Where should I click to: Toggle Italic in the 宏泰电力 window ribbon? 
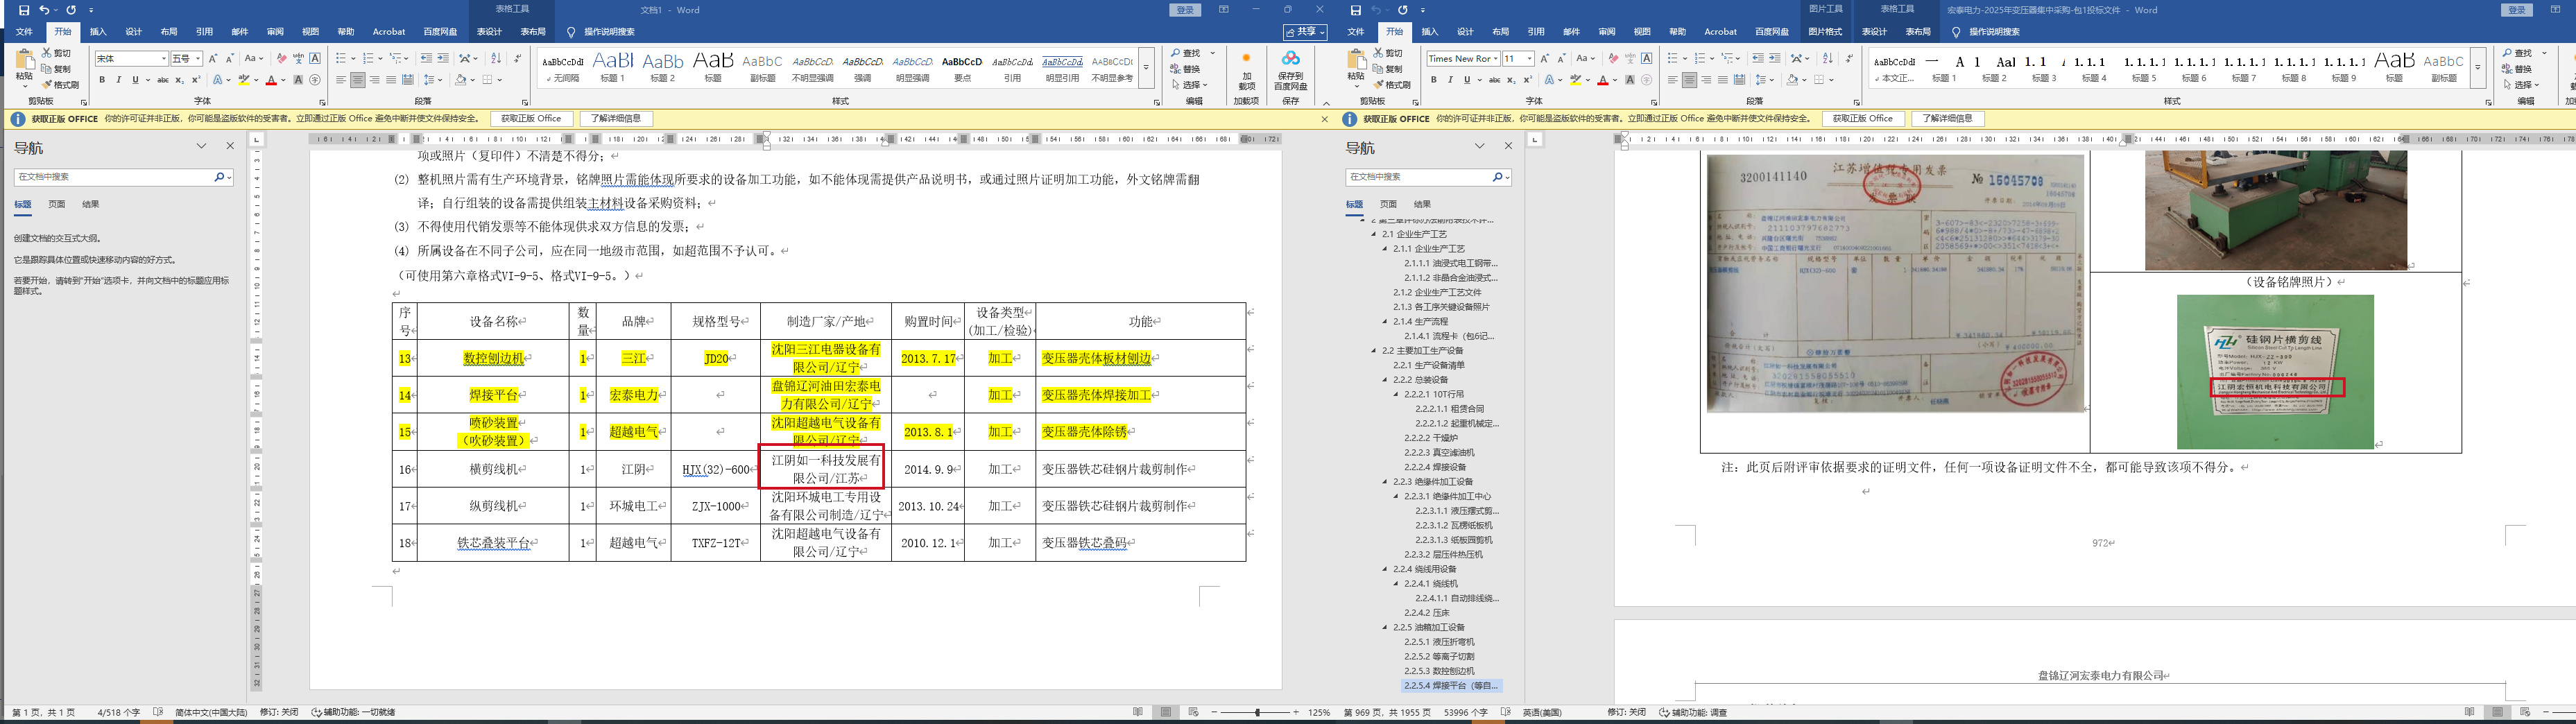point(1450,80)
